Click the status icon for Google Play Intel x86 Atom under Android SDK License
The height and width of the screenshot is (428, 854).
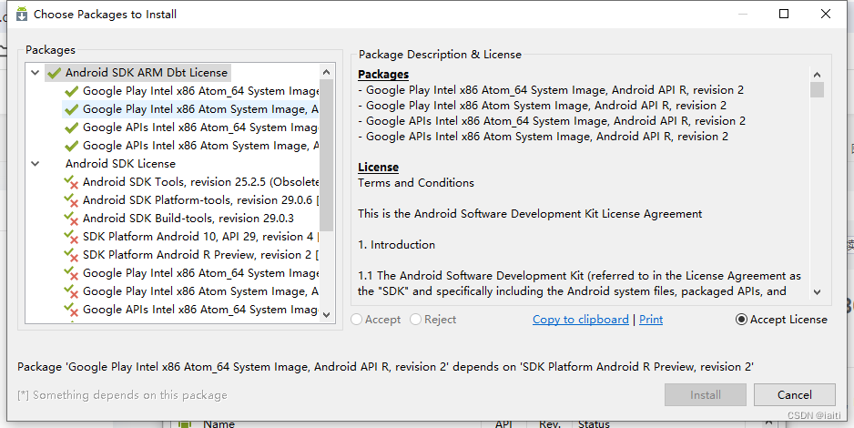tap(71, 291)
